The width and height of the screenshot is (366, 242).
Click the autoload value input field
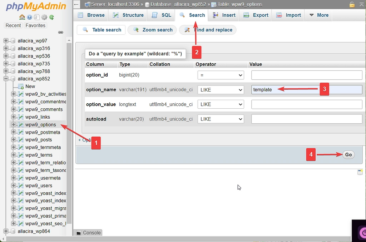(307, 119)
